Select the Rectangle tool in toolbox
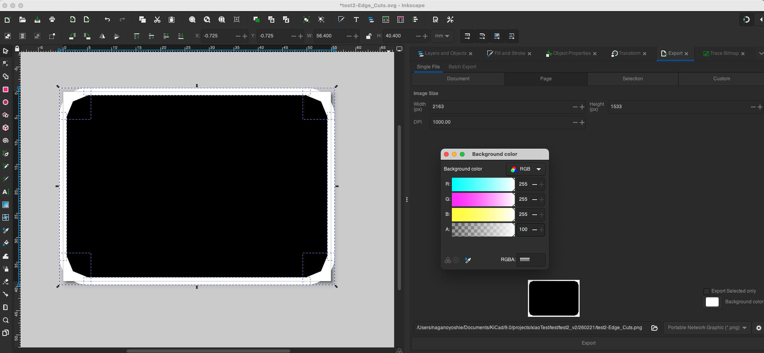This screenshot has width=764, height=353. tap(6, 89)
